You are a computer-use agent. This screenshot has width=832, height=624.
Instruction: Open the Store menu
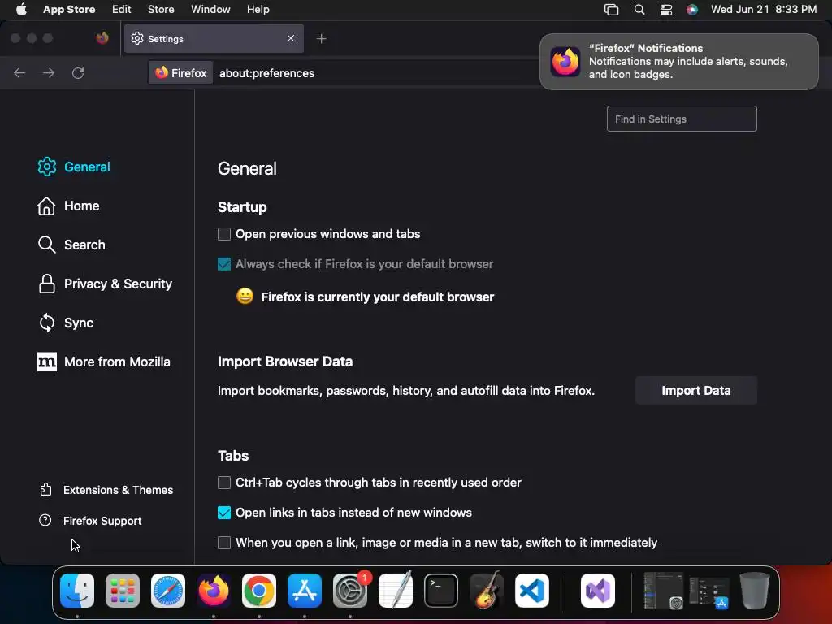pyautogui.click(x=161, y=10)
